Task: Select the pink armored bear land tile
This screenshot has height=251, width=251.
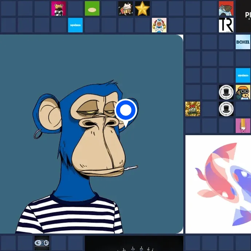Action: pos(59,8)
